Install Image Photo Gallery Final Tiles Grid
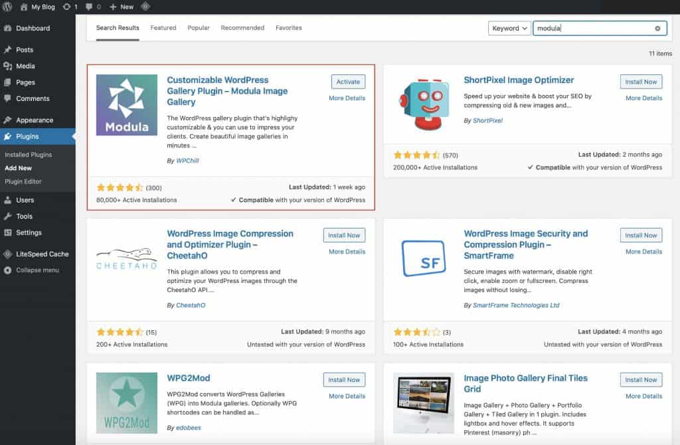The image size is (680, 445). coord(641,379)
